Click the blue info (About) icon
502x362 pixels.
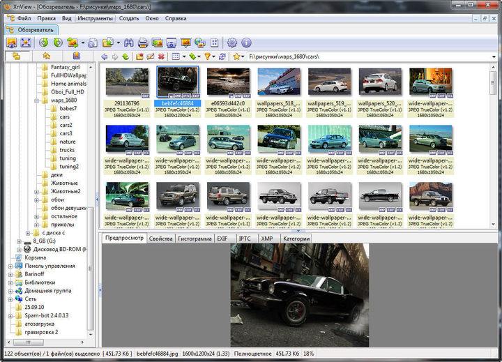[x=246, y=43]
